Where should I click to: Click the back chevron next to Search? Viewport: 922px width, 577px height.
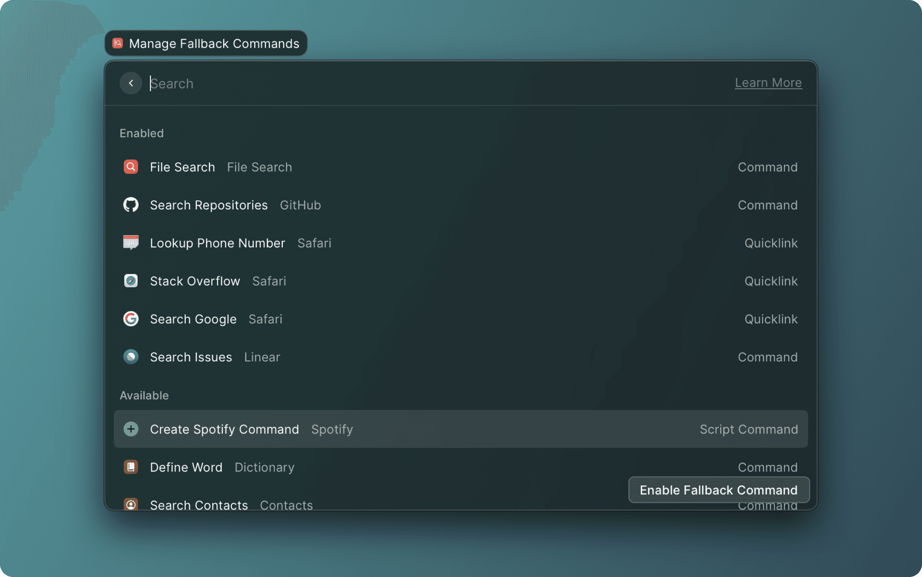(131, 83)
